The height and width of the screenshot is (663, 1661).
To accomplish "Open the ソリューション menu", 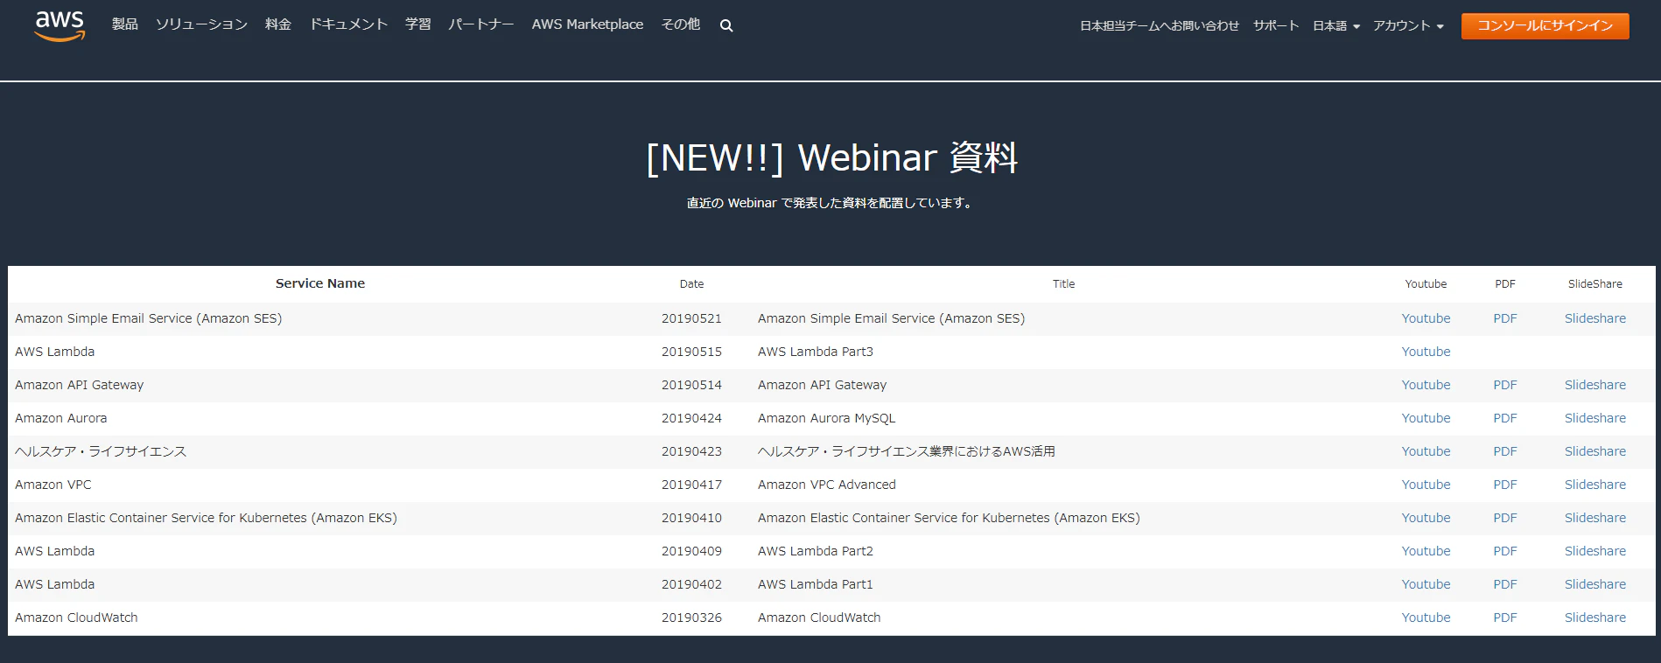I will [201, 24].
